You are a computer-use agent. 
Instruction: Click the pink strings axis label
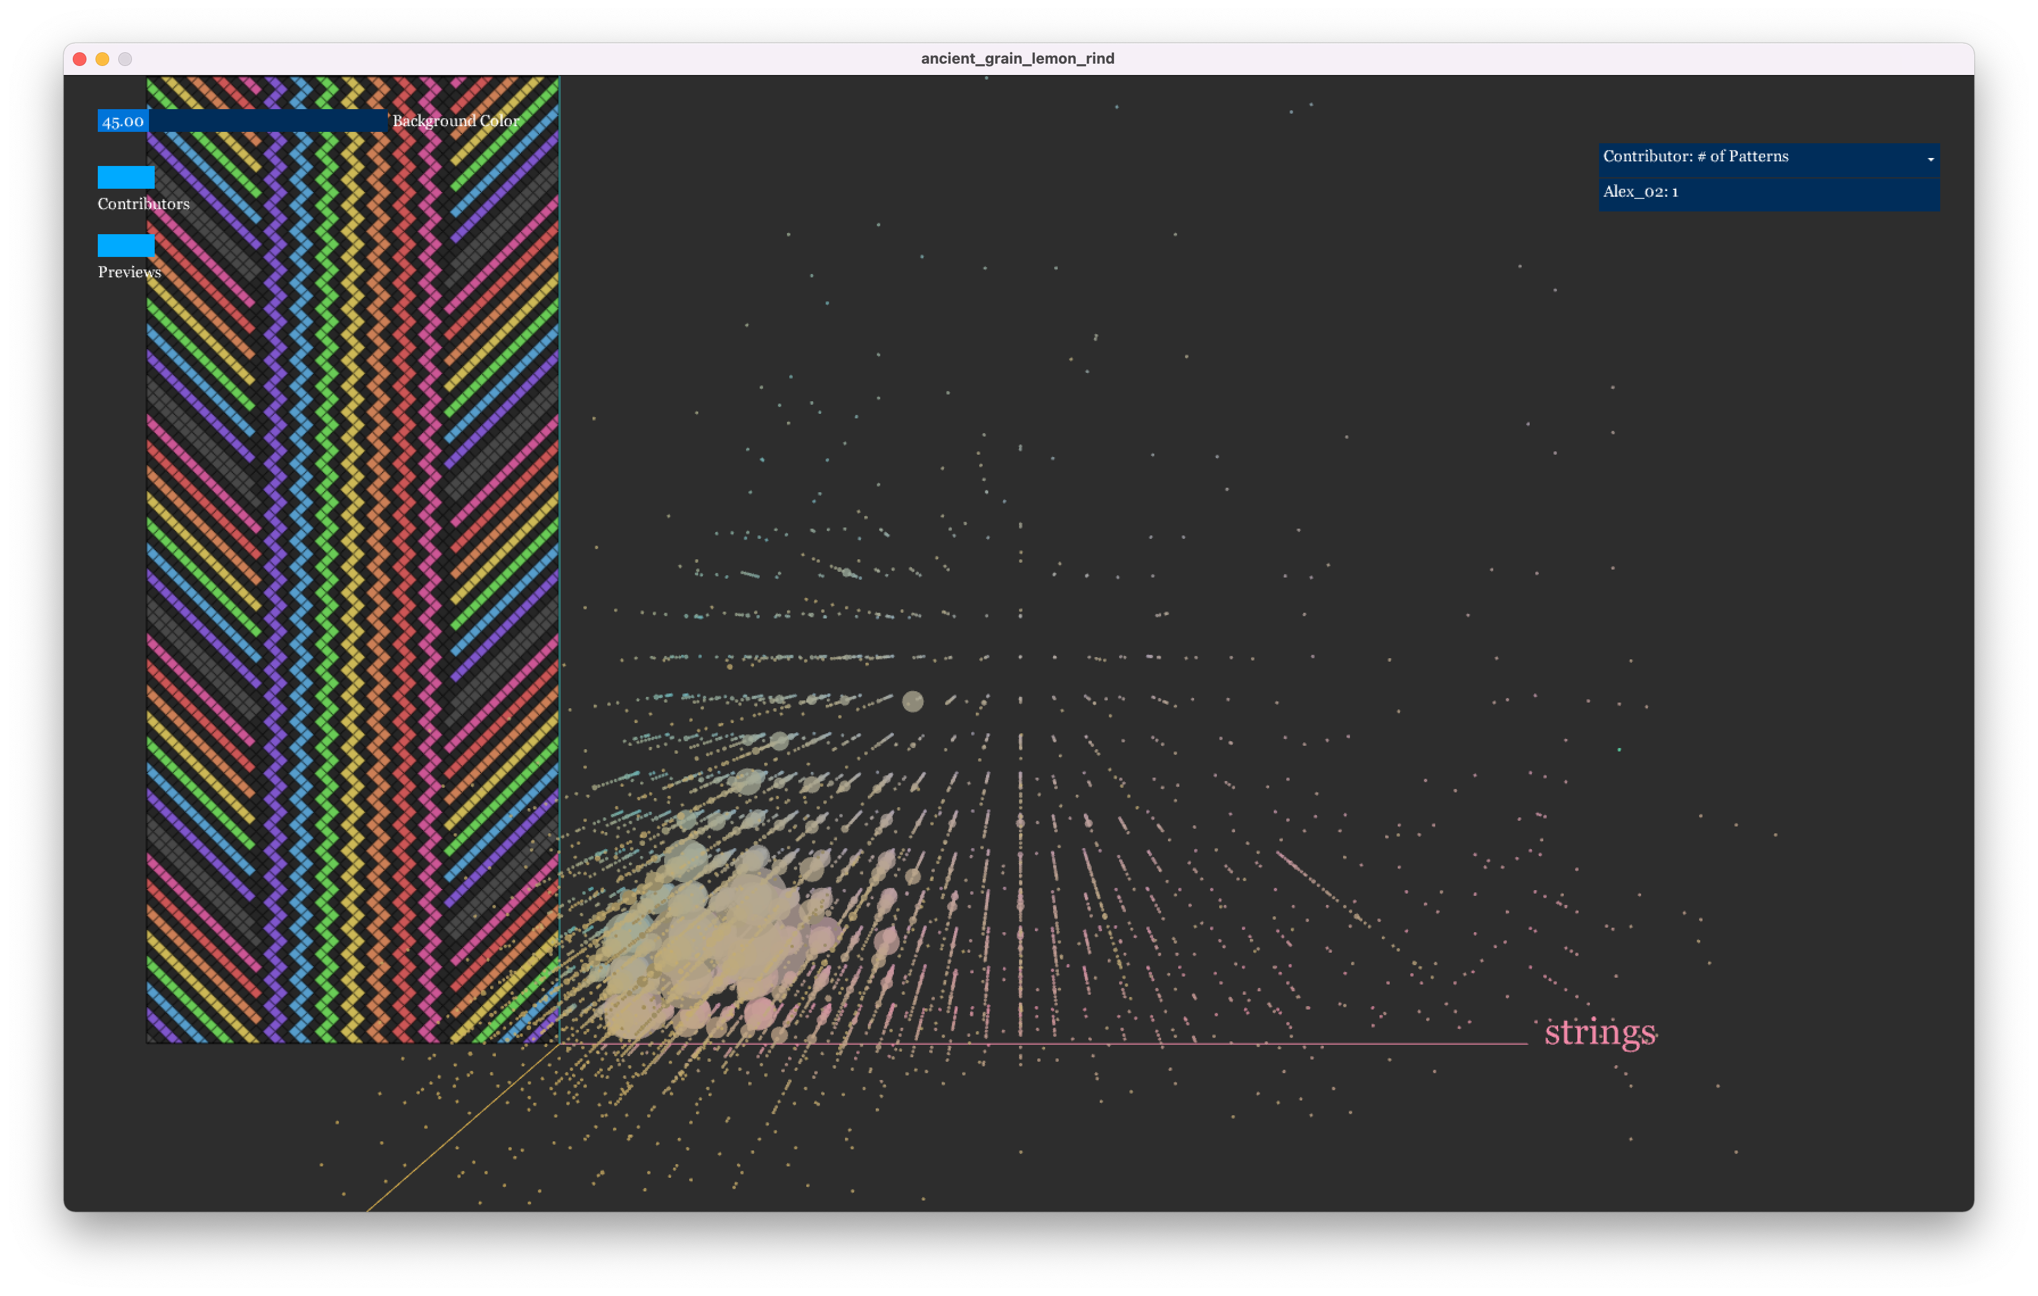(x=1600, y=1032)
